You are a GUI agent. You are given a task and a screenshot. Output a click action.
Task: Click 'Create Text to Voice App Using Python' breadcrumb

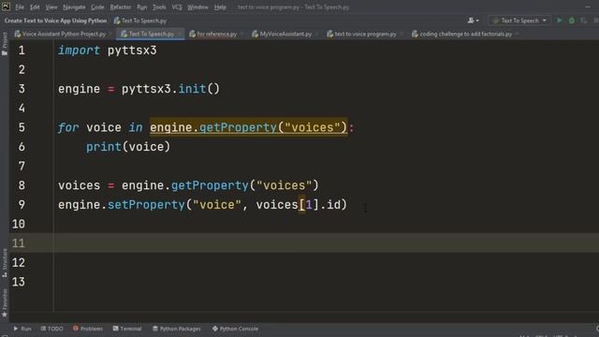(x=55, y=21)
